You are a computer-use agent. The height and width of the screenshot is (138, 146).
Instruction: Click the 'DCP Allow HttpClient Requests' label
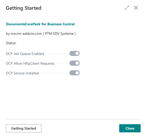(30, 63)
